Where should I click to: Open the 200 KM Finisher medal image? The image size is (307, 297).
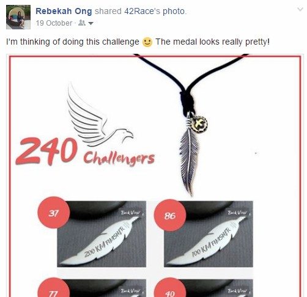coord(102,234)
